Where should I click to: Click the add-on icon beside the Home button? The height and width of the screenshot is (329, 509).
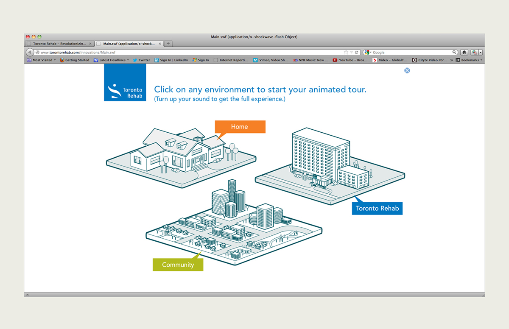click(x=474, y=52)
